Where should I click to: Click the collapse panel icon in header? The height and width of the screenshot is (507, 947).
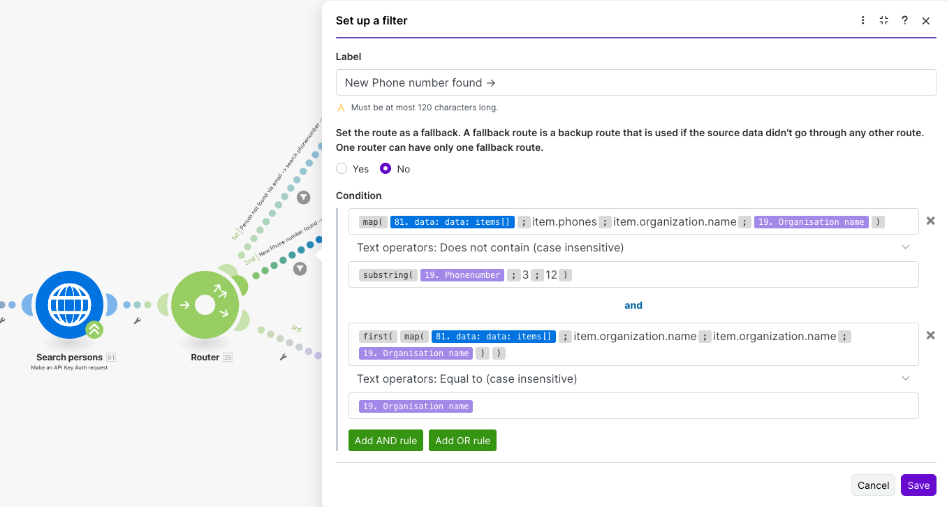pyautogui.click(x=884, y=20)
